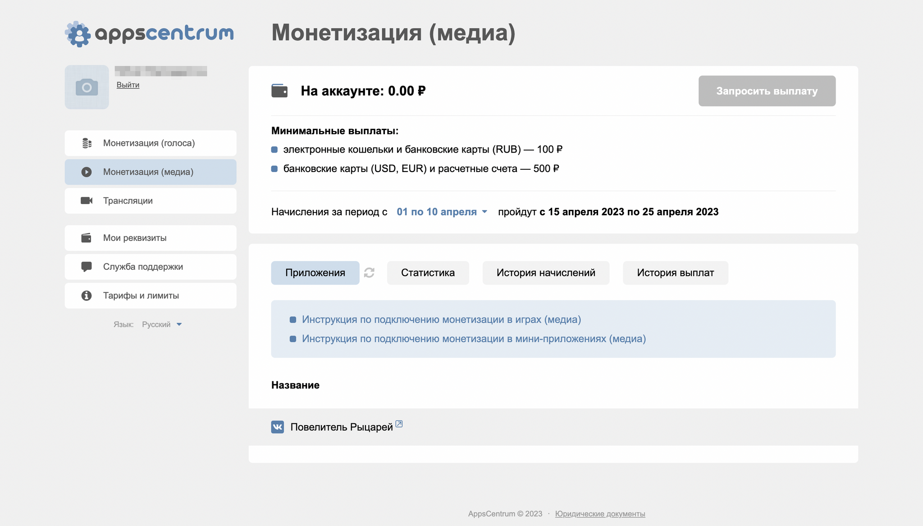Screen dimensions: 923x526
Task: Open the 01 по 10 апреля period dropdown
Action: coord(442,212)
